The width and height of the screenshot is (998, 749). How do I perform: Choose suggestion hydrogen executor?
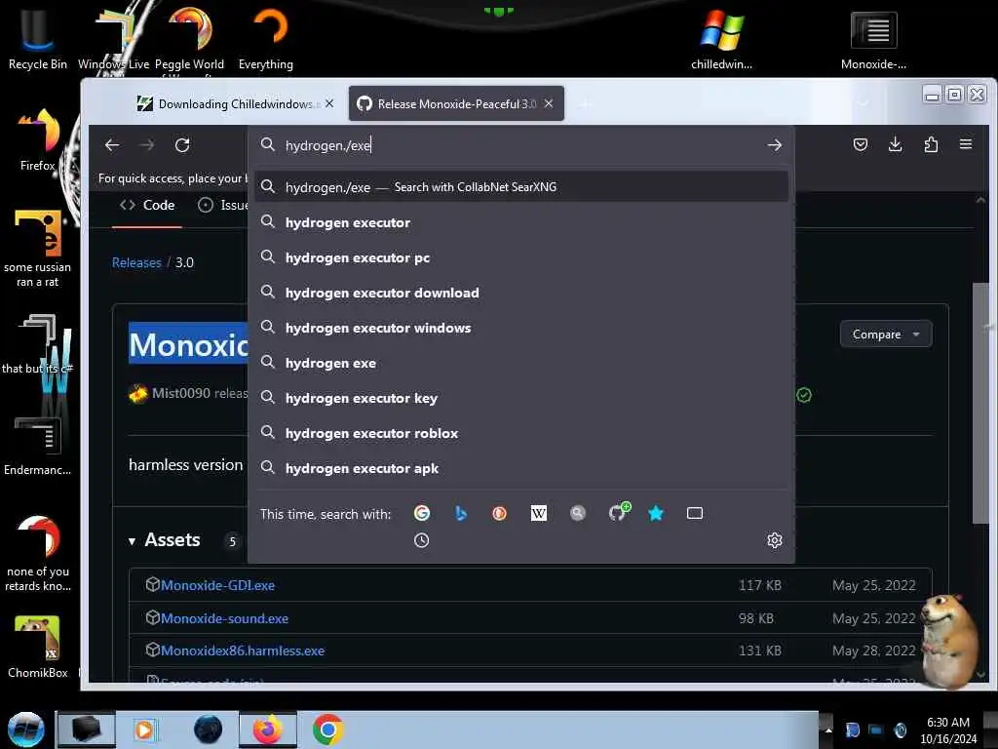[520, 222]
